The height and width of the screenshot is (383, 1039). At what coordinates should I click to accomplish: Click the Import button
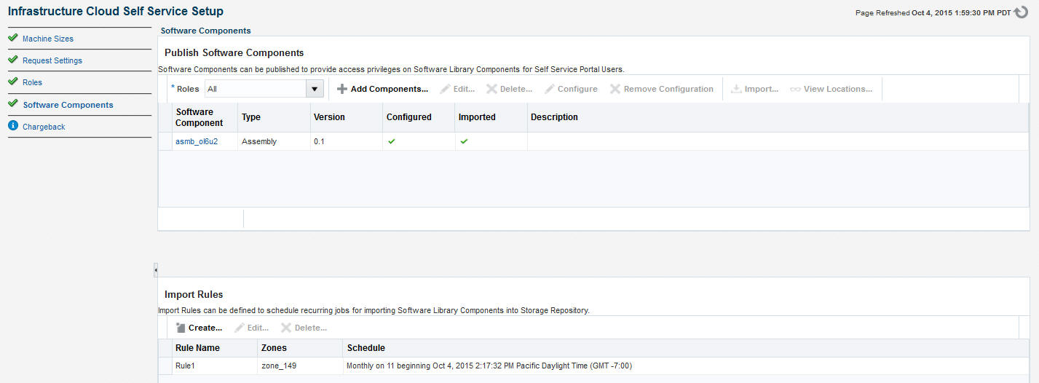click(755, 89)
